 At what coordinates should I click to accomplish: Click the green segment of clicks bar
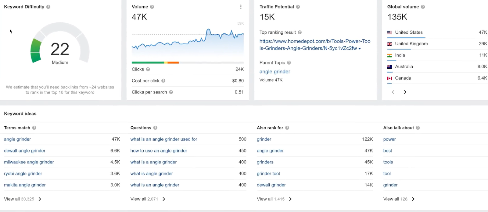(148, 63)
